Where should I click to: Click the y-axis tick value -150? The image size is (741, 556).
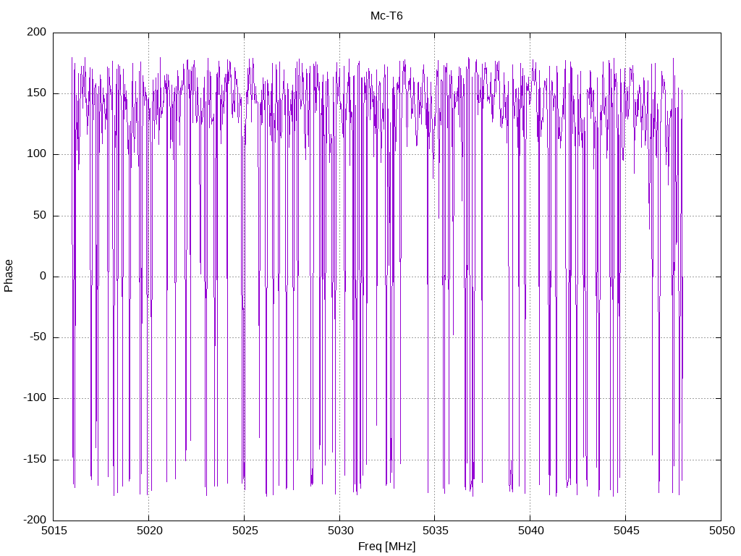(x=35, y=459)
